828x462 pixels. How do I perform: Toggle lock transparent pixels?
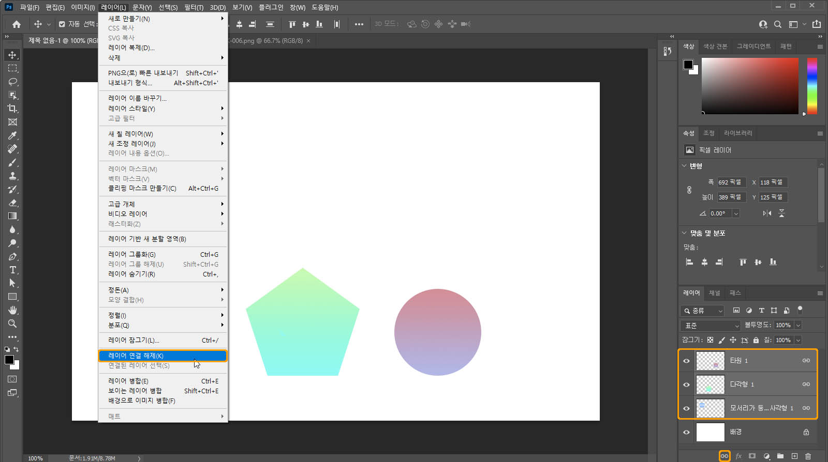click(710, 340)
